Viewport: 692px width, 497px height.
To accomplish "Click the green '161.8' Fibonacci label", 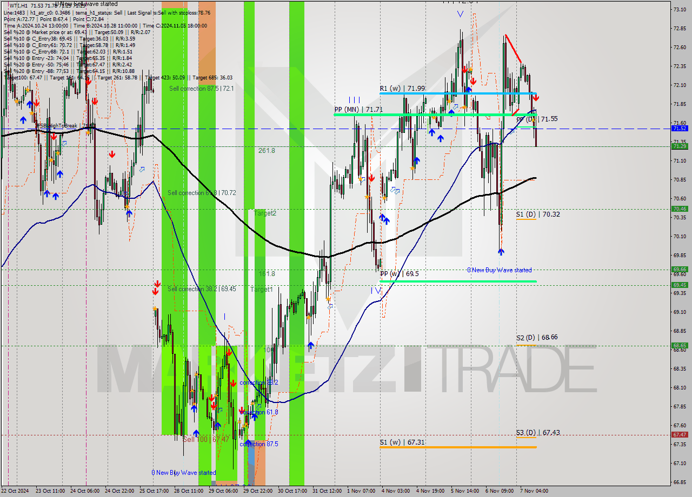I will [267, 274].
